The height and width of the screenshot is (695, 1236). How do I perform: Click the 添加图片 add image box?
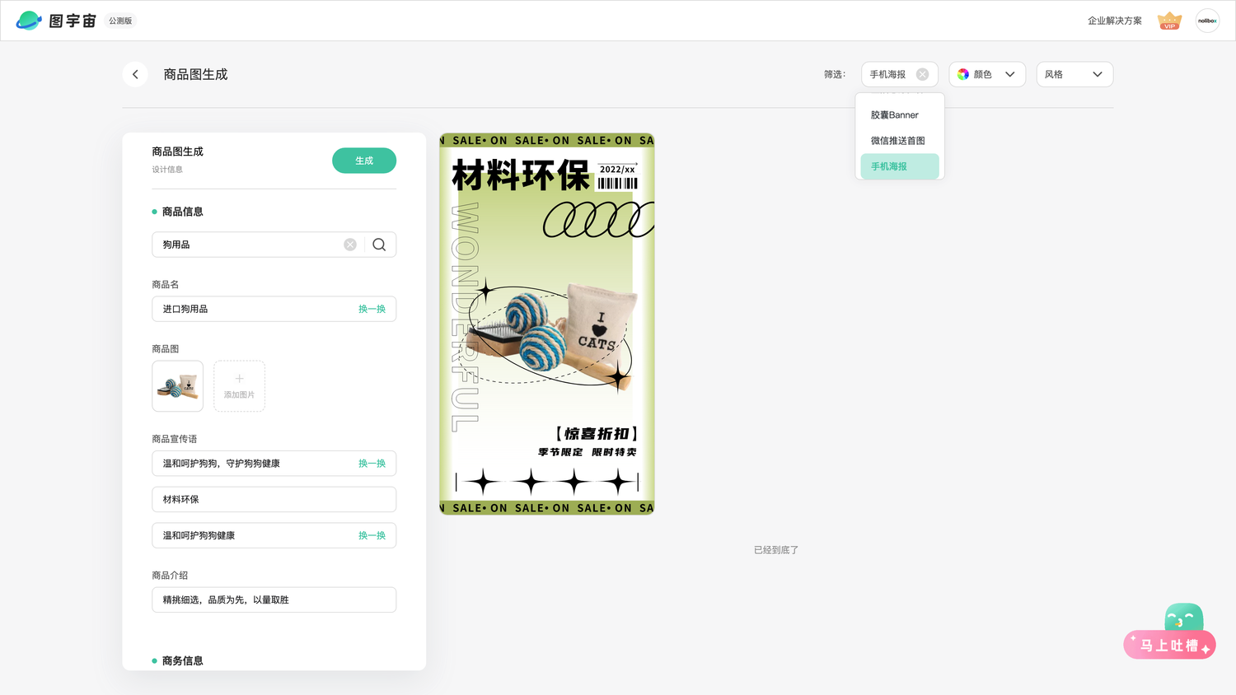tap(239, 386)
